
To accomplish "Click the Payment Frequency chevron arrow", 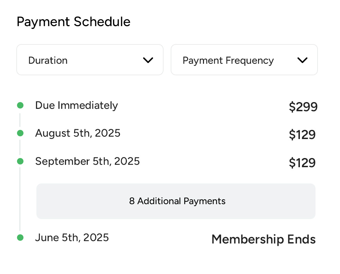I will click(302, 60).
